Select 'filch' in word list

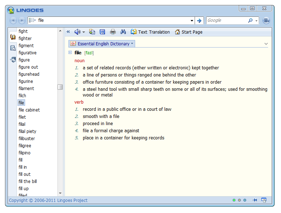point(22,96)
